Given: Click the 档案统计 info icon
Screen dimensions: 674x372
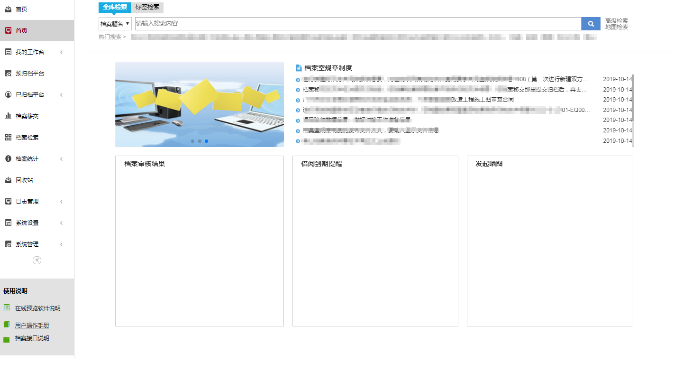Looking at the screenshot, I should point(8,159).
